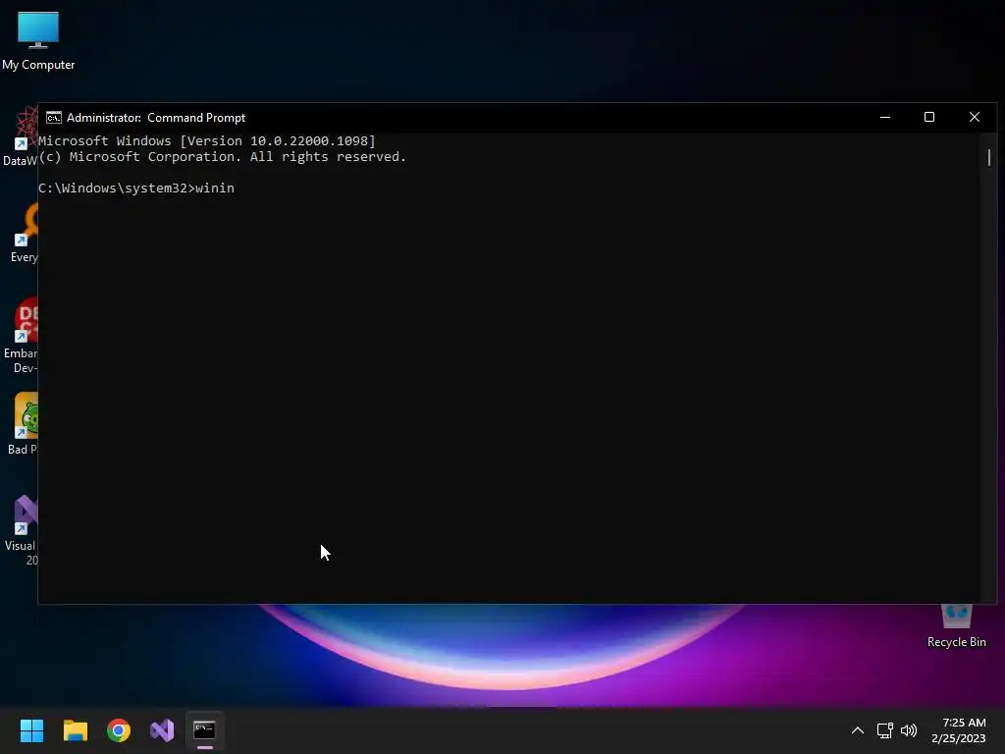The image size is (1005, 754).
Task: Open Google Chrome from the taskbar
Action: [x=119, y=730]
